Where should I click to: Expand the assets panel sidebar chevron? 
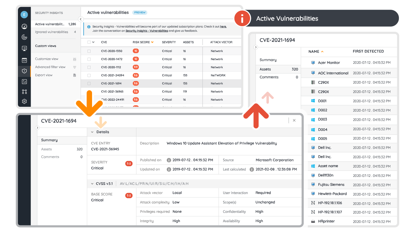[256, 47]
